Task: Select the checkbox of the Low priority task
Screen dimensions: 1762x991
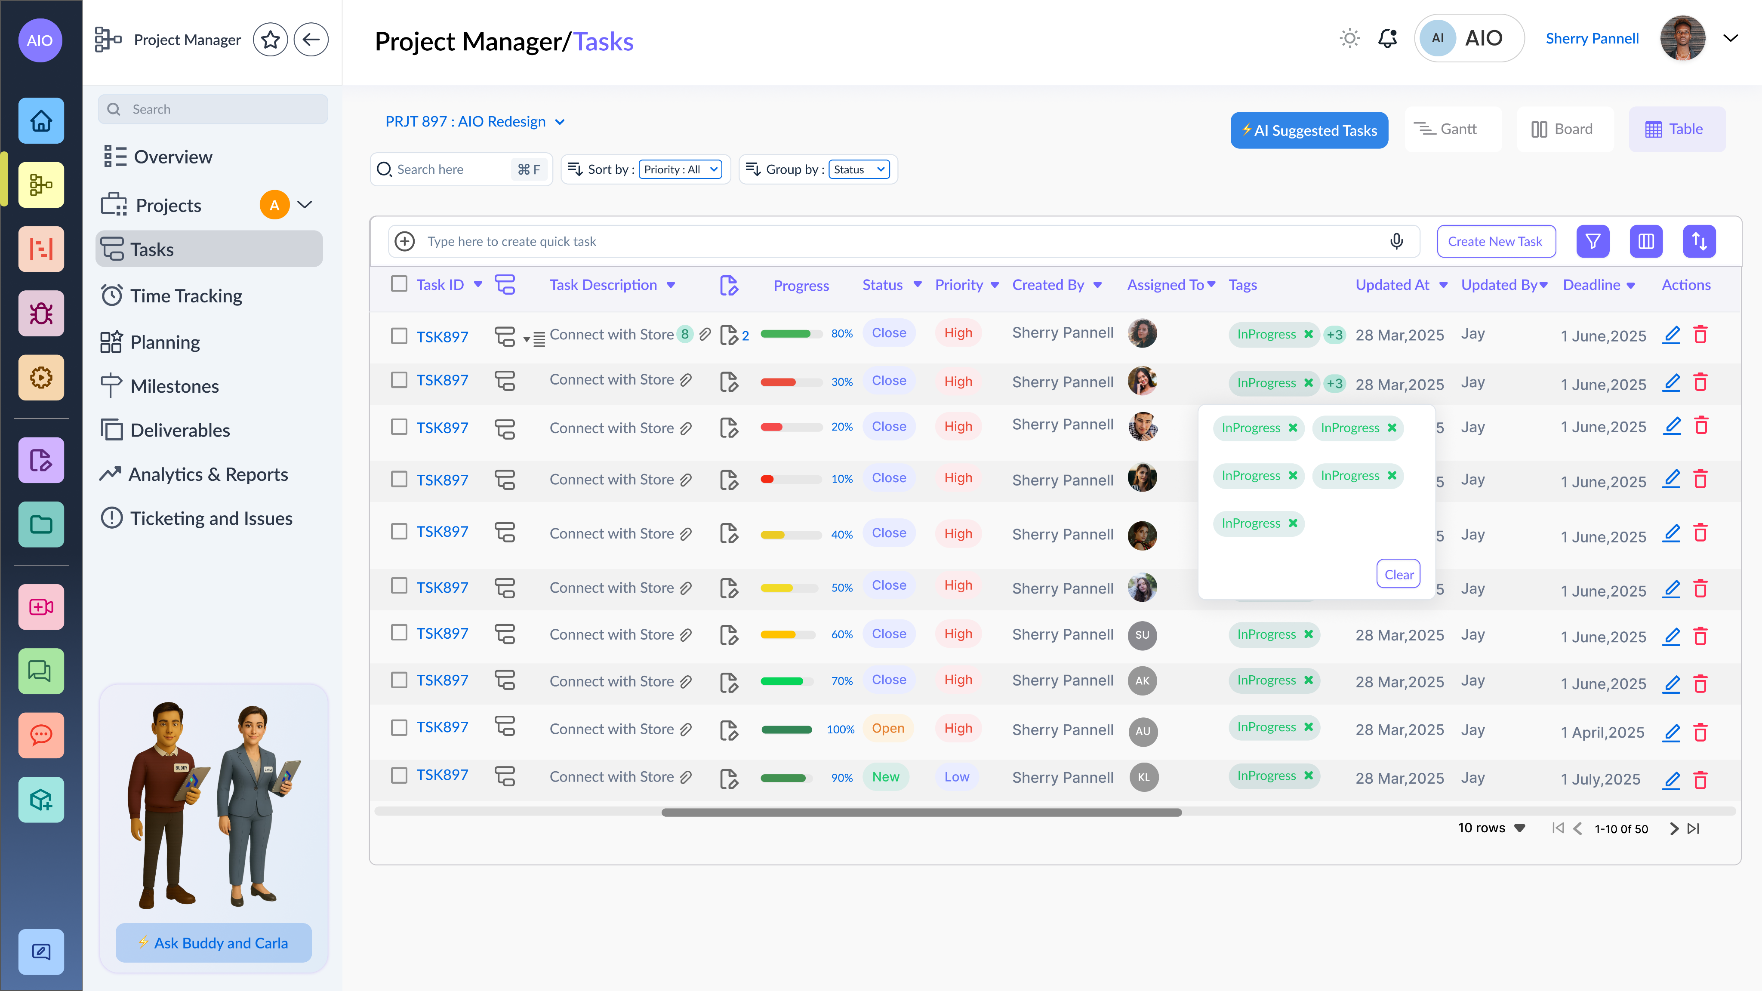Action: (x=399, y=776)
